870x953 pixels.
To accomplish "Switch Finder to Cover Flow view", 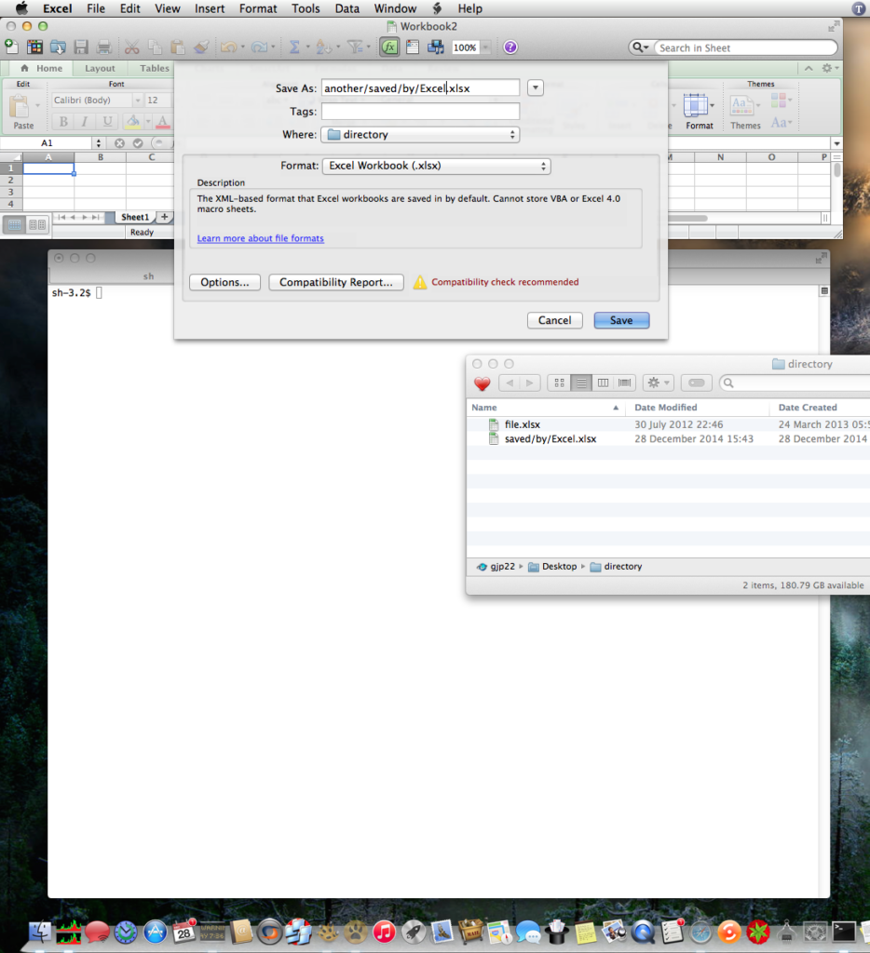I will (624, 383).
